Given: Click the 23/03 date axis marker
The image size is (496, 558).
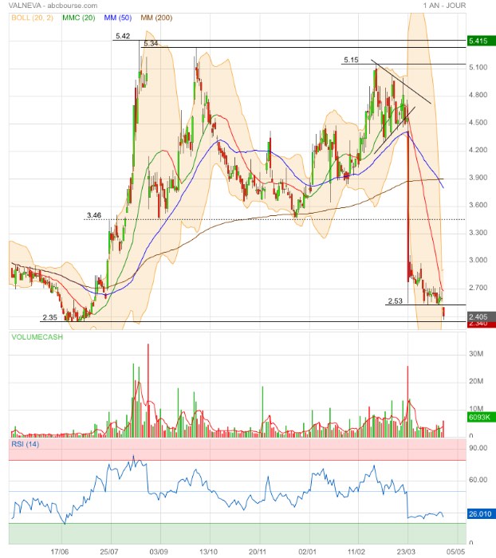Looking at the screenshot, I should coord(406,552).
